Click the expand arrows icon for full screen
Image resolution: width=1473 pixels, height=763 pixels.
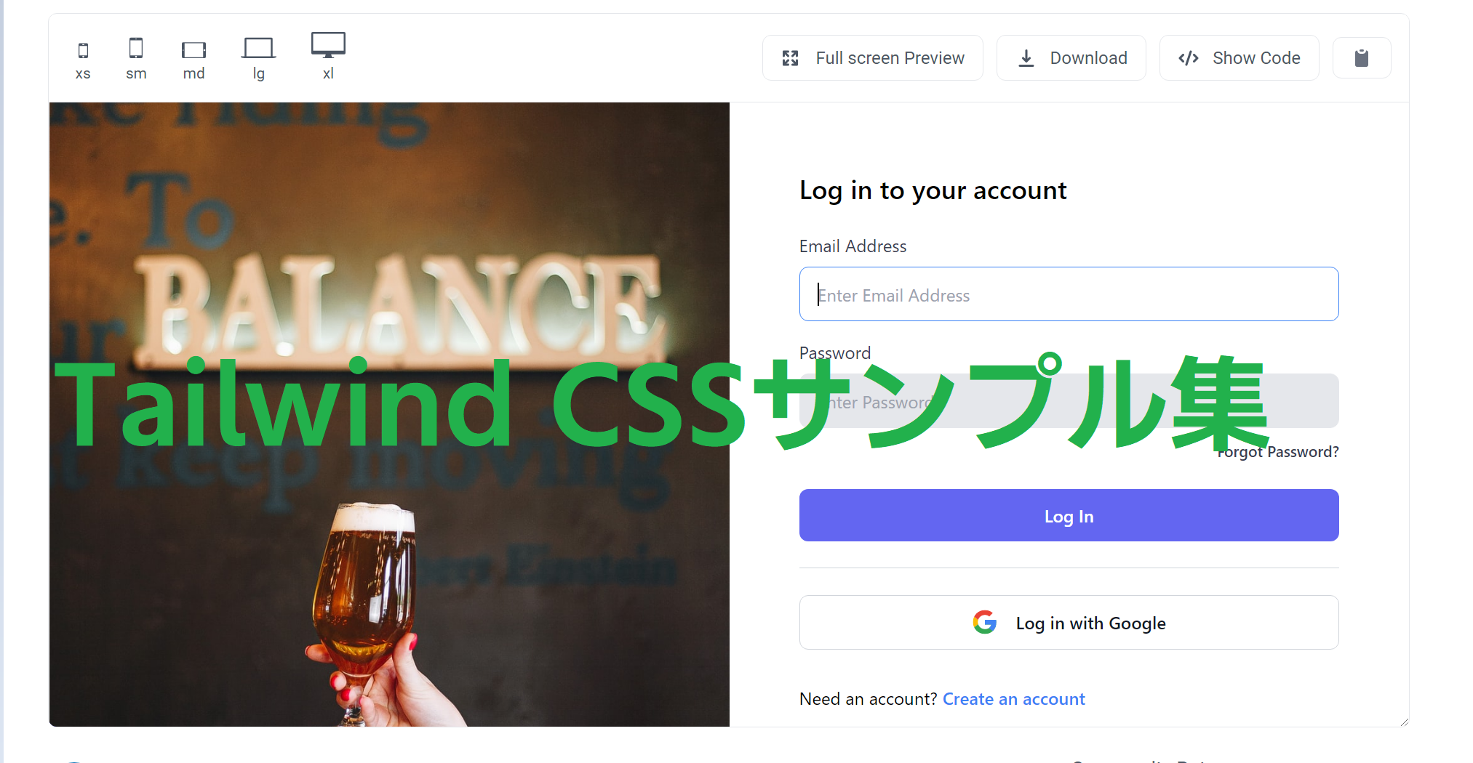point(791,58)
